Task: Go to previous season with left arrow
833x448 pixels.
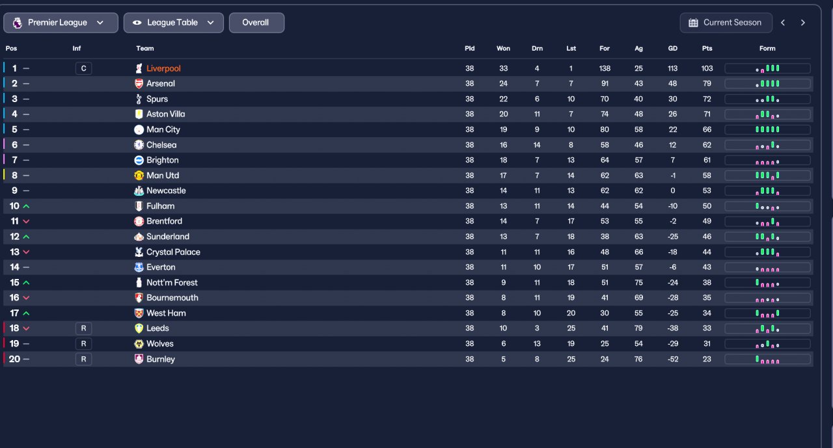Action: click(783, 23)
